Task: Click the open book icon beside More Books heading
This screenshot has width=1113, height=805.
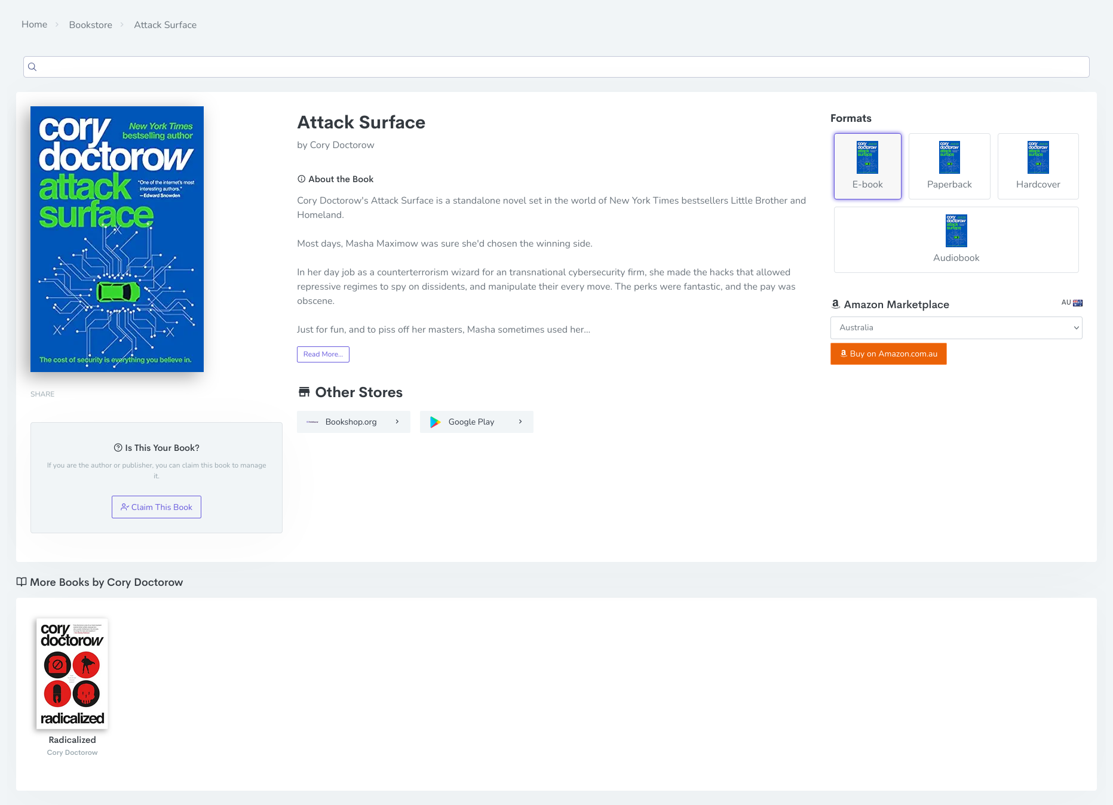Action: tap(22, 582)
